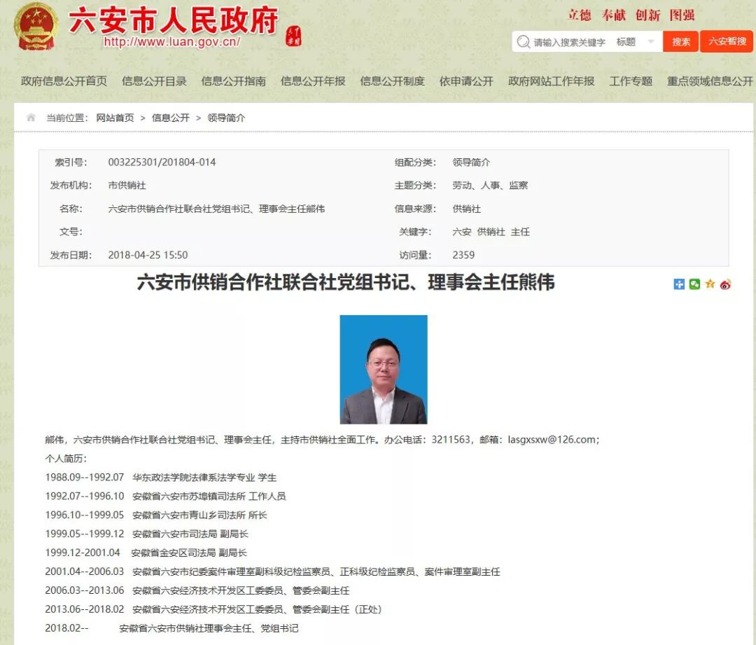This screenshot has width=756, height=645.
Task: Click the search magnifier icon
Action: pyautogui.click(x=523, y=42)
